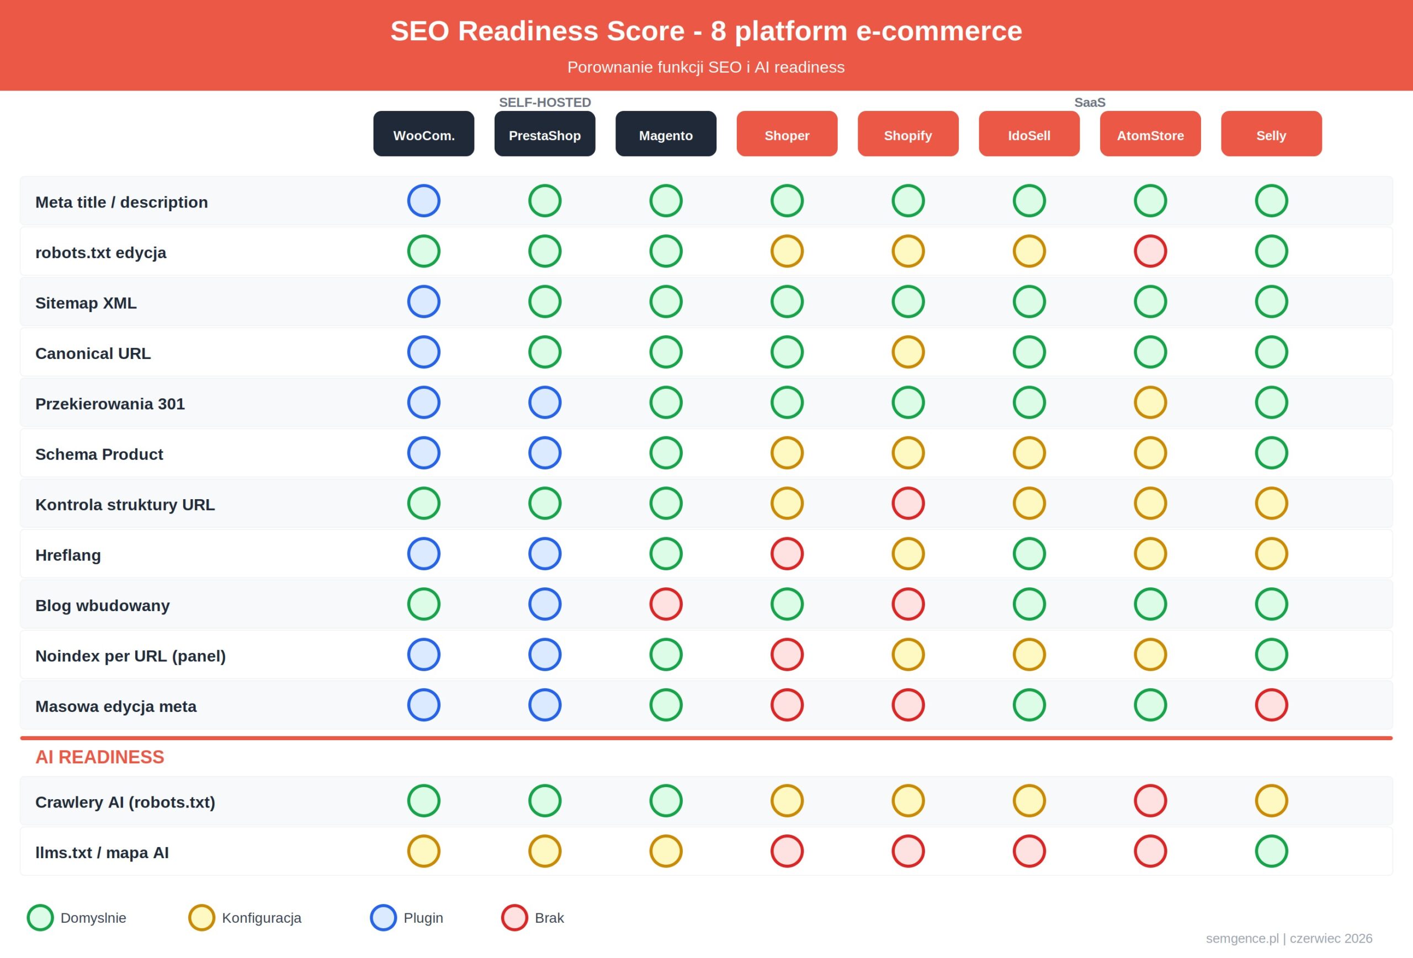Click the 'SELF-HOSTED' group label
1413x958 pixels.
[545, 102]
